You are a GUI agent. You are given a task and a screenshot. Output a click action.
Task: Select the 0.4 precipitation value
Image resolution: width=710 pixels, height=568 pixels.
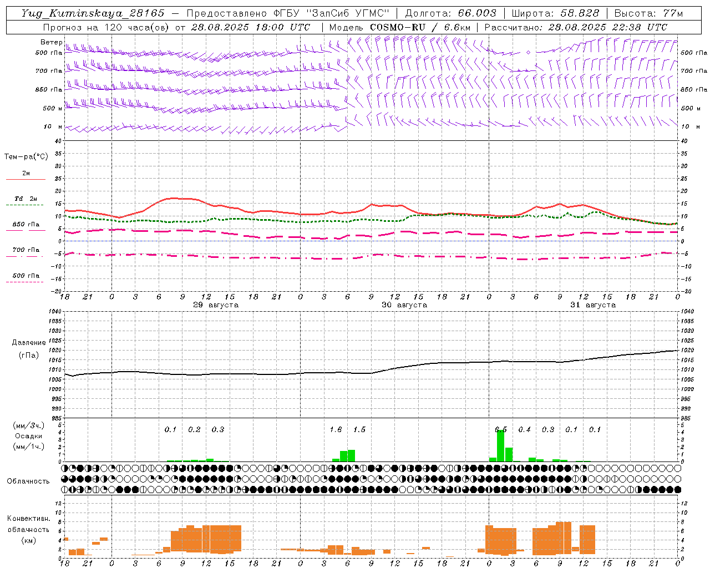pyautogui.click(x=525, y=430)
